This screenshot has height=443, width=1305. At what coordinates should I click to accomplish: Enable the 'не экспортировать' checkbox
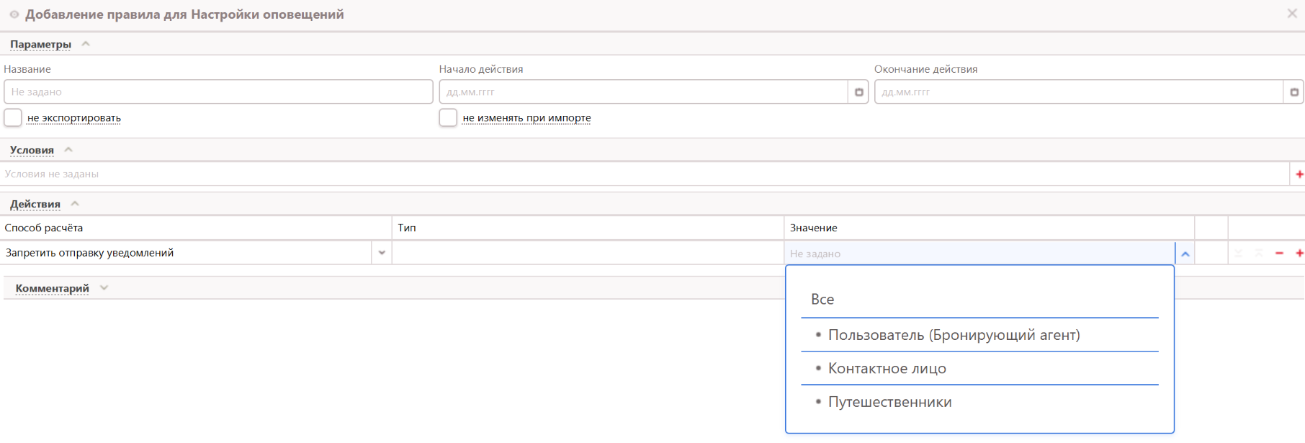point(13,117)
